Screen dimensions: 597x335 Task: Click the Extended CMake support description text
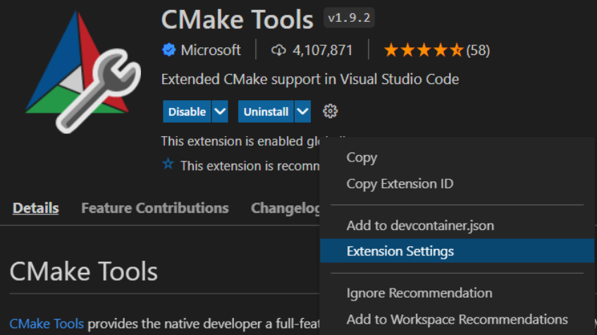point(310,79)
